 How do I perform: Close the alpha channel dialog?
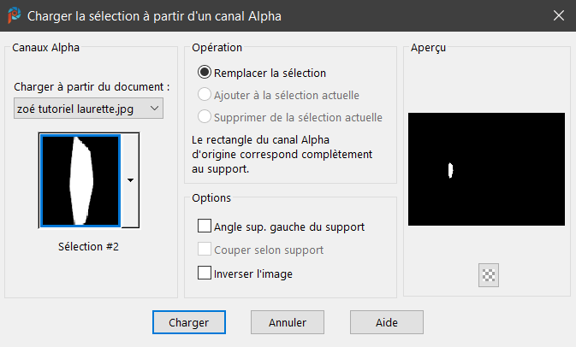click(559, 15)
